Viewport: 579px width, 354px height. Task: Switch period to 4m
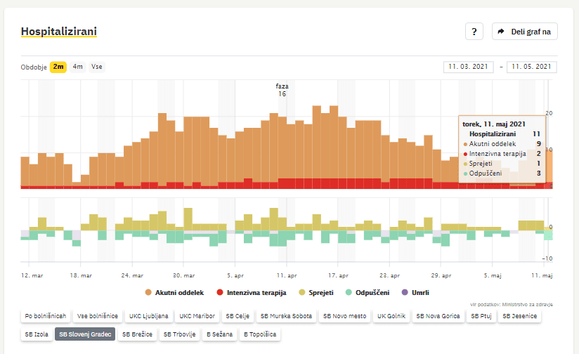77,67
